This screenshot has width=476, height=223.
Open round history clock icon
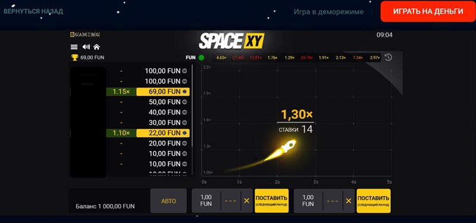click(x=389, y=57)
